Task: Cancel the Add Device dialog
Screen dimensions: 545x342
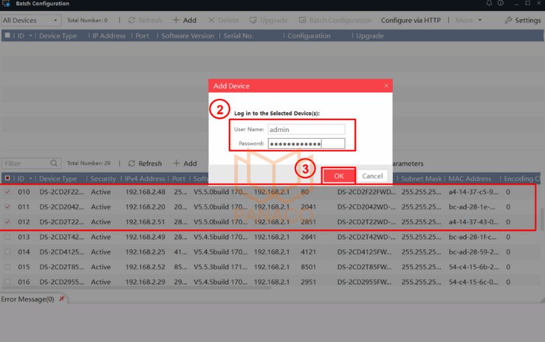Action: point(373,176)
